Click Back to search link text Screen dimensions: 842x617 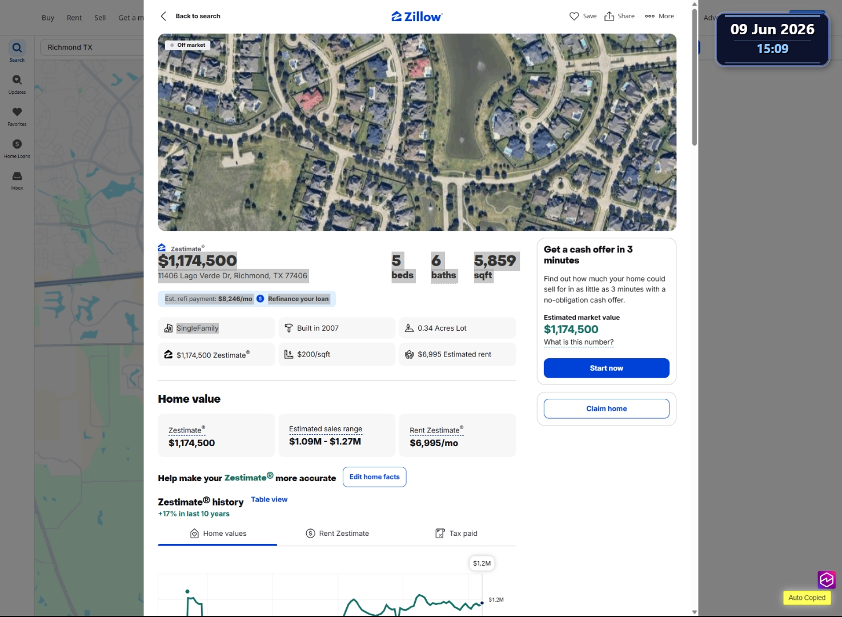click(198, 16)
